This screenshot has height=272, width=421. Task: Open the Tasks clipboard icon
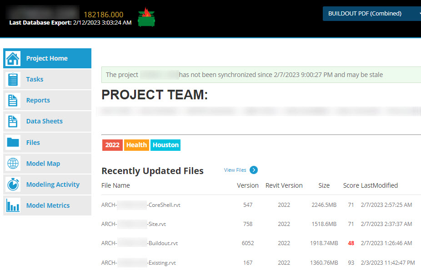tap(13, 80)
